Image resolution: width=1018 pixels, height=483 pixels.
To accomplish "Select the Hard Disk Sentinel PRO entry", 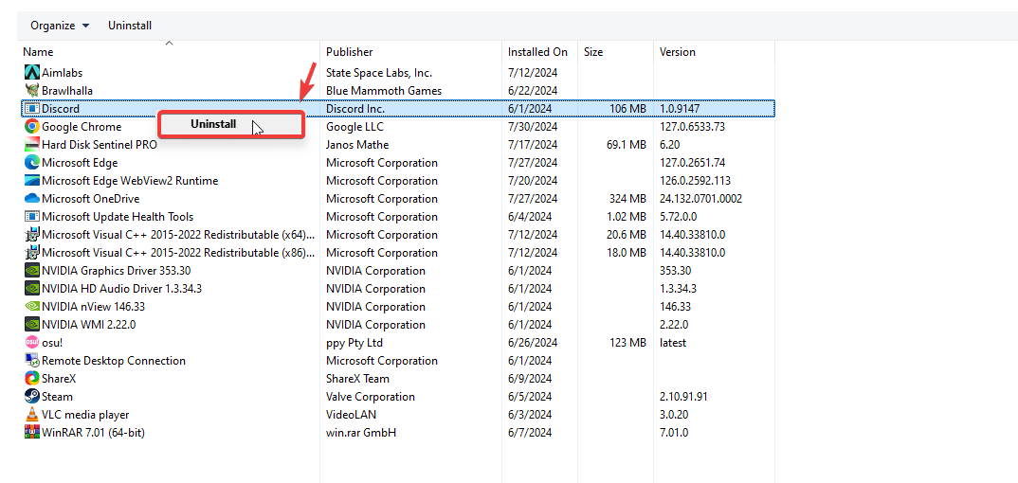I will [100, 145].
